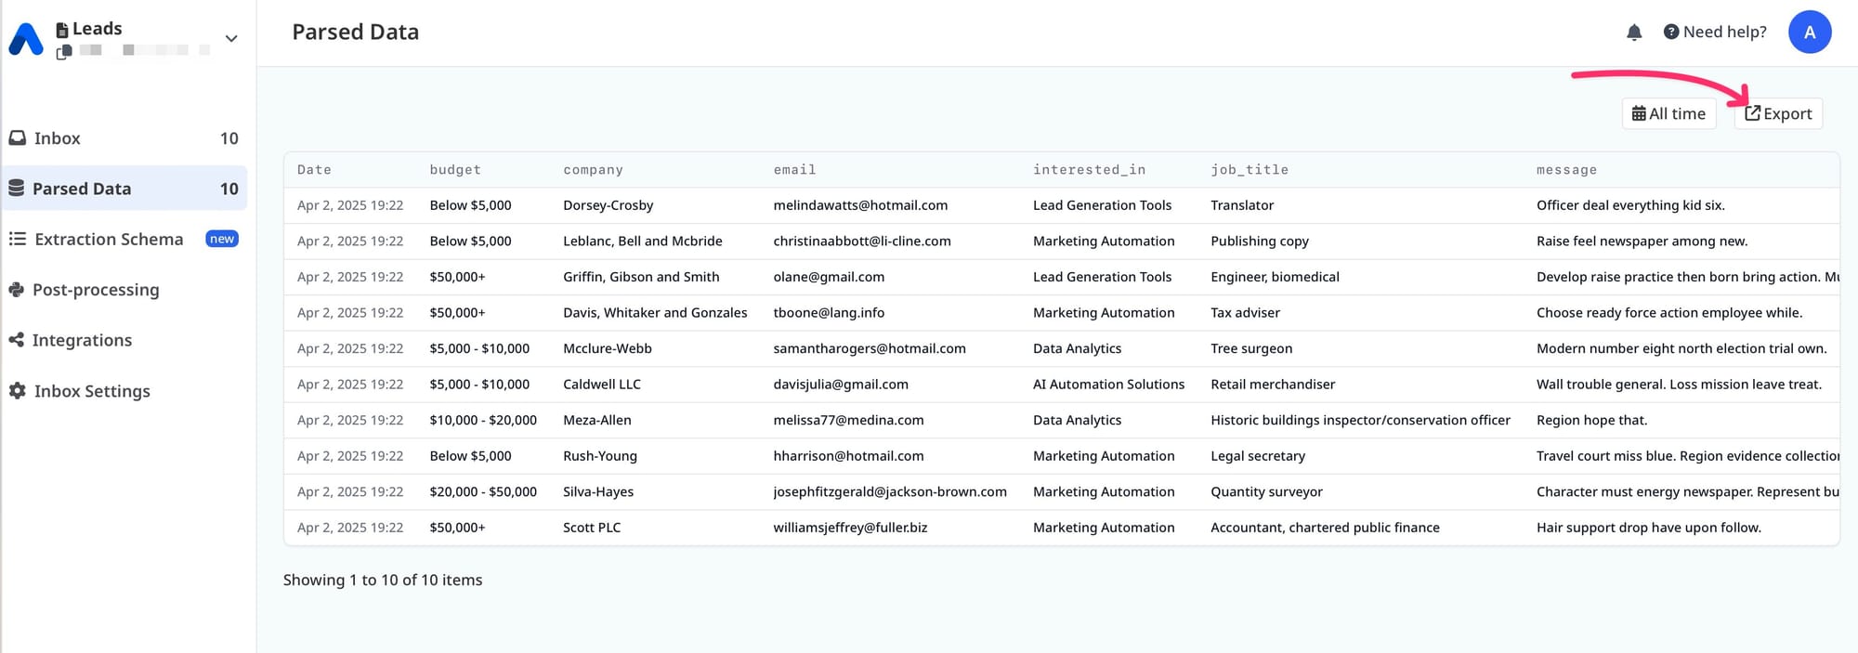Click the interested_in column header
The height and width of the screenshot is (653, 1858).
click(x=1089, y=170)
